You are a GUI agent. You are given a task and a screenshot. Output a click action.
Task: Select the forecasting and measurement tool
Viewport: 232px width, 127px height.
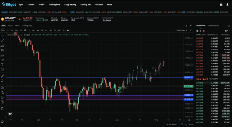coord(2,55)
